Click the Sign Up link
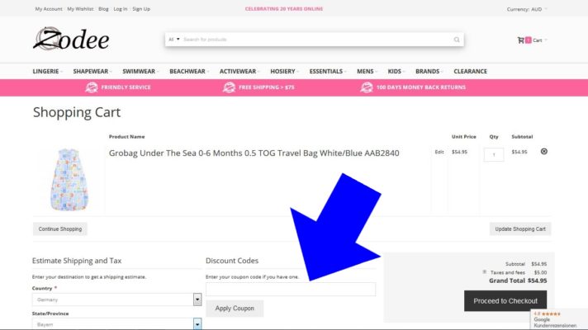The image size is (588, 330). pyautogui.click(x=141, y=9)
